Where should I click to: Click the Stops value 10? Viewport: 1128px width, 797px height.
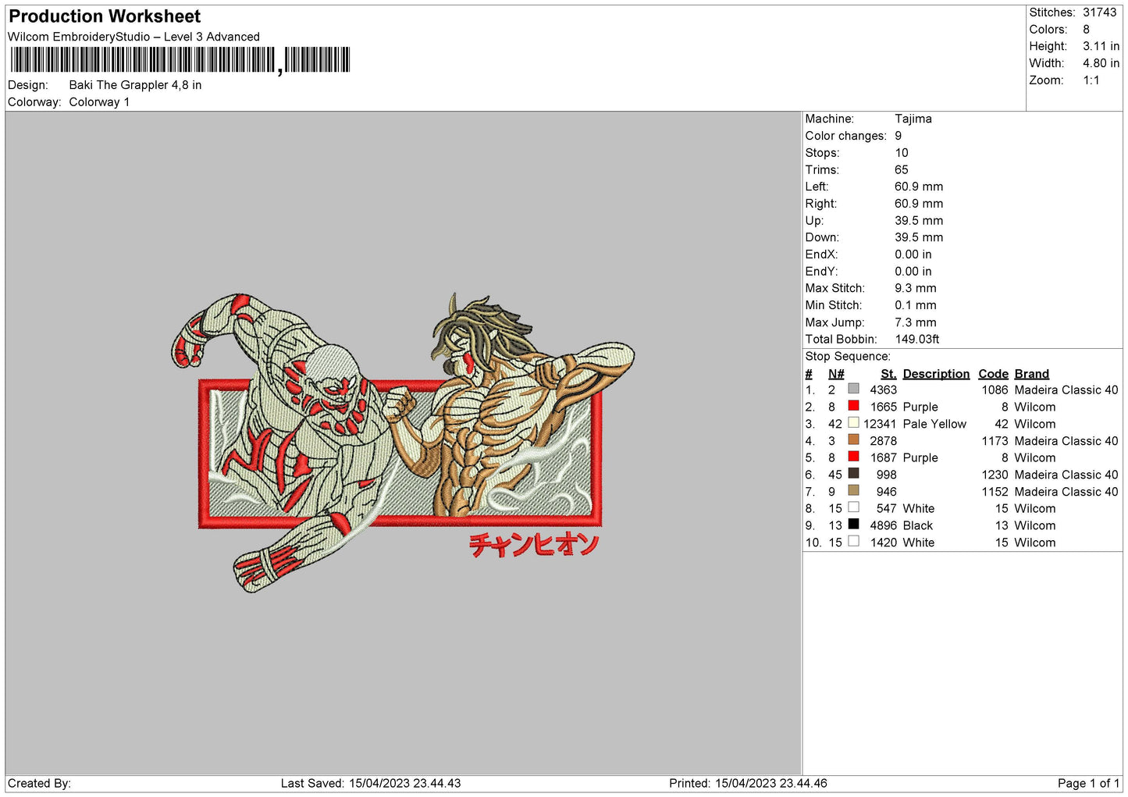pyautogui.click(x=901, y=153)
